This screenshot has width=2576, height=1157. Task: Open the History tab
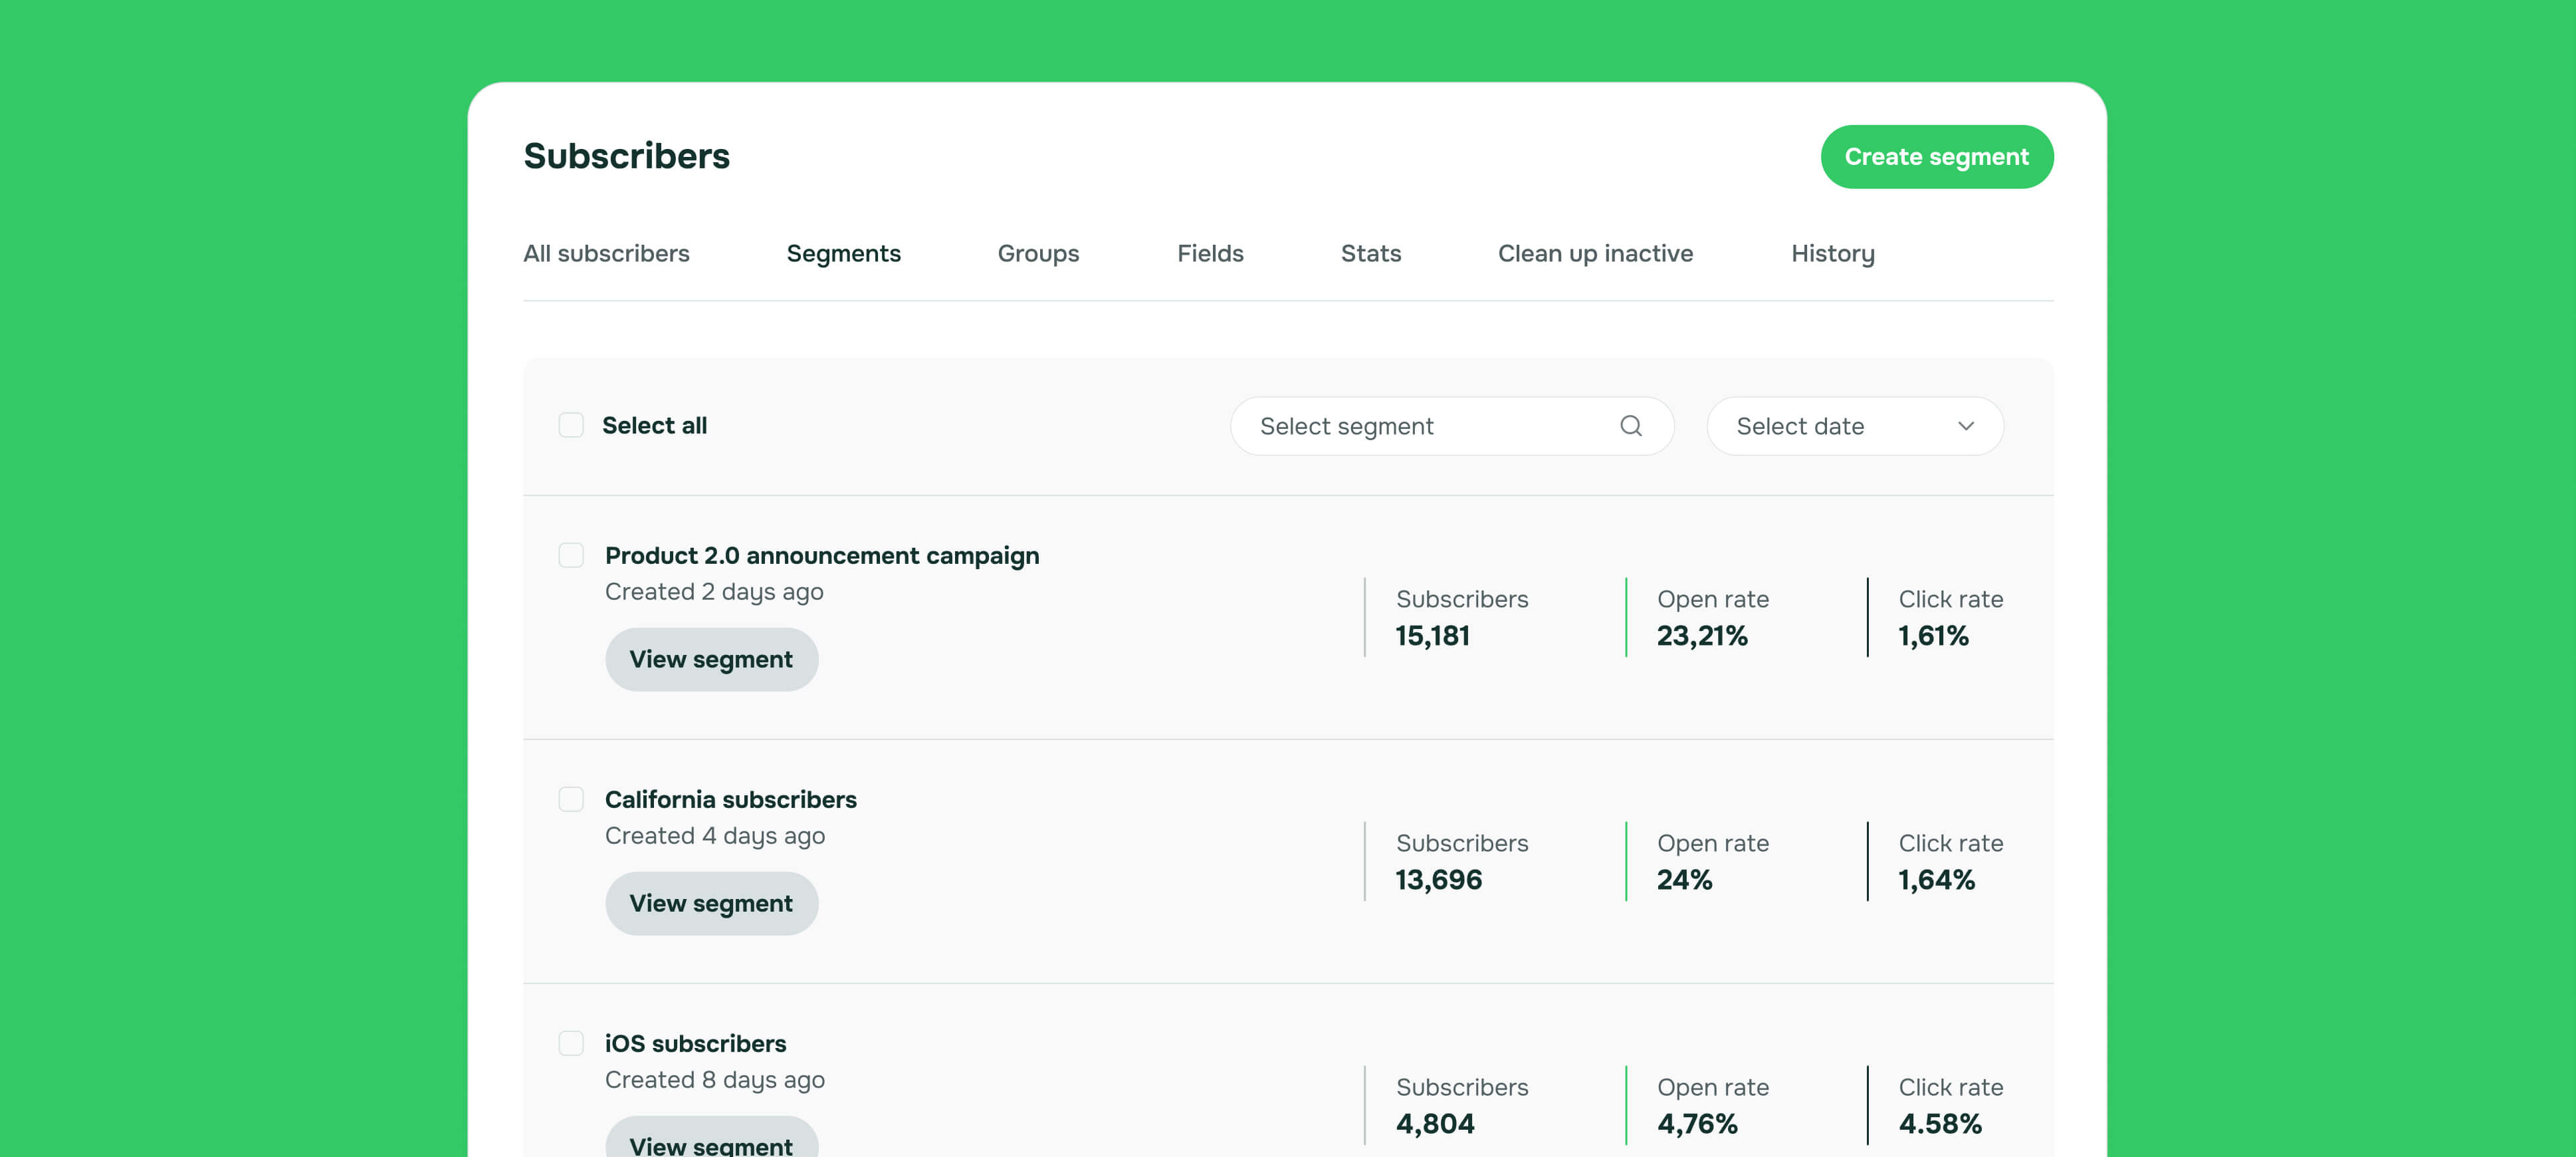1832,253
